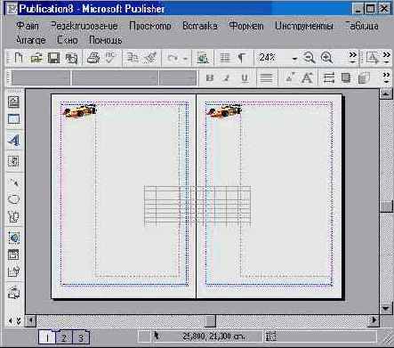Select the Oval shape tool
This screenshot has height=348, width=394.
point(13,199)
